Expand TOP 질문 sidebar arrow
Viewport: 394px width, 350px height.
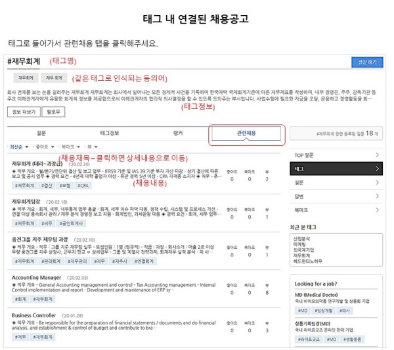click(377, 155)
